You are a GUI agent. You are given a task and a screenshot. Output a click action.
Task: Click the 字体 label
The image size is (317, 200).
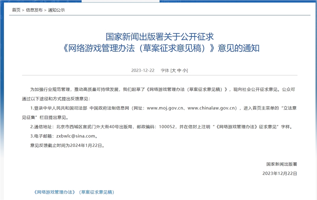(x=165, y=71)
